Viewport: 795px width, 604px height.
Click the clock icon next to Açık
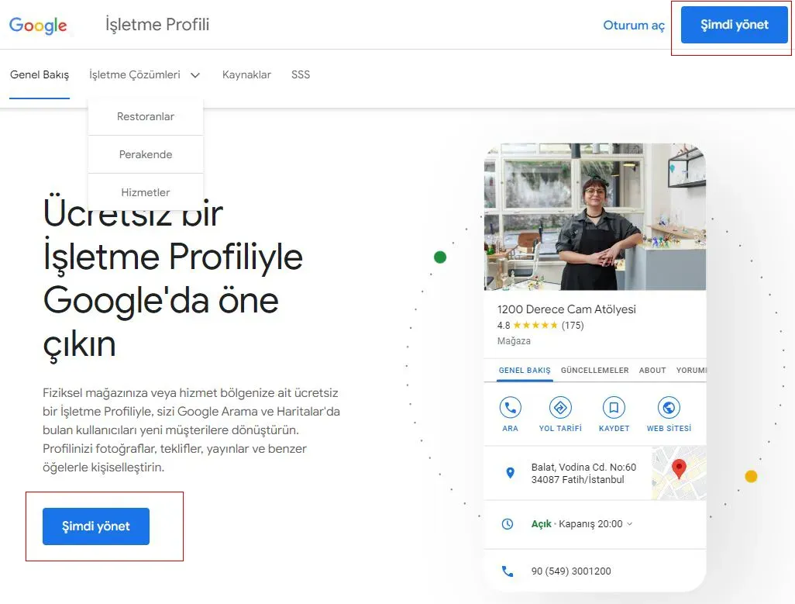point(508,524)
